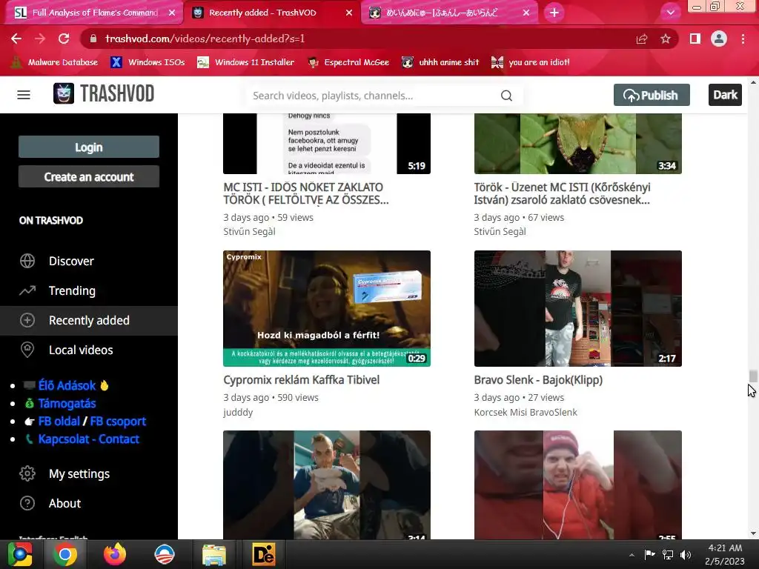Open Chrome profile avatar
The height and width of the screenshot is (569, 759).
[719, 39]
